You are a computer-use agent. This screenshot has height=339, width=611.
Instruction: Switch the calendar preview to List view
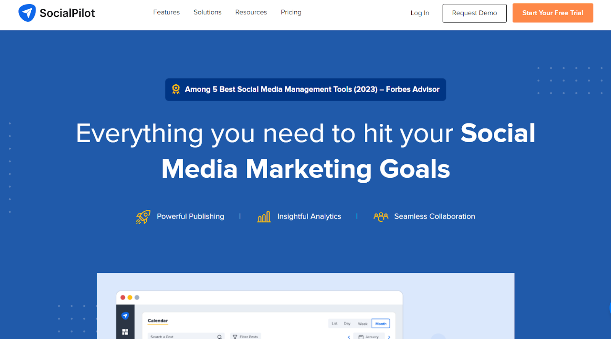[335, 323]
